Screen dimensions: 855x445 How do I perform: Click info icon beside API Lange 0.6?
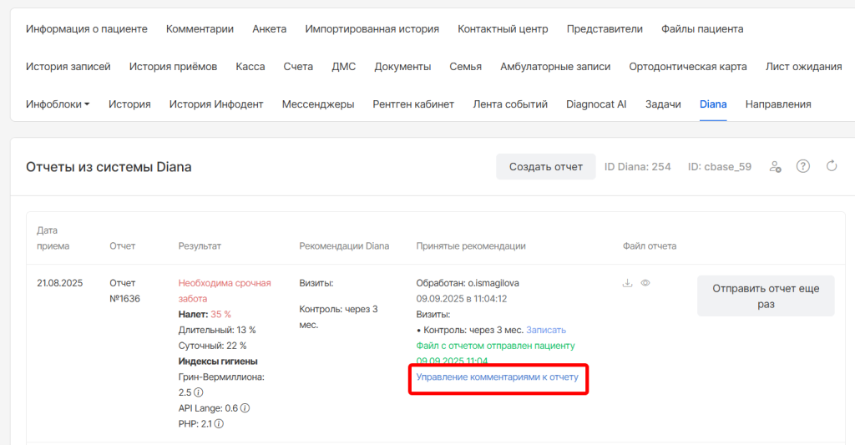coord(245,408)
